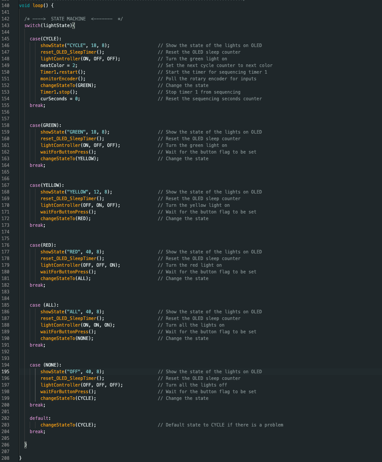382x462 pixels.
Task: Select the 'case (ALL):' label
Action: (44, 305)
